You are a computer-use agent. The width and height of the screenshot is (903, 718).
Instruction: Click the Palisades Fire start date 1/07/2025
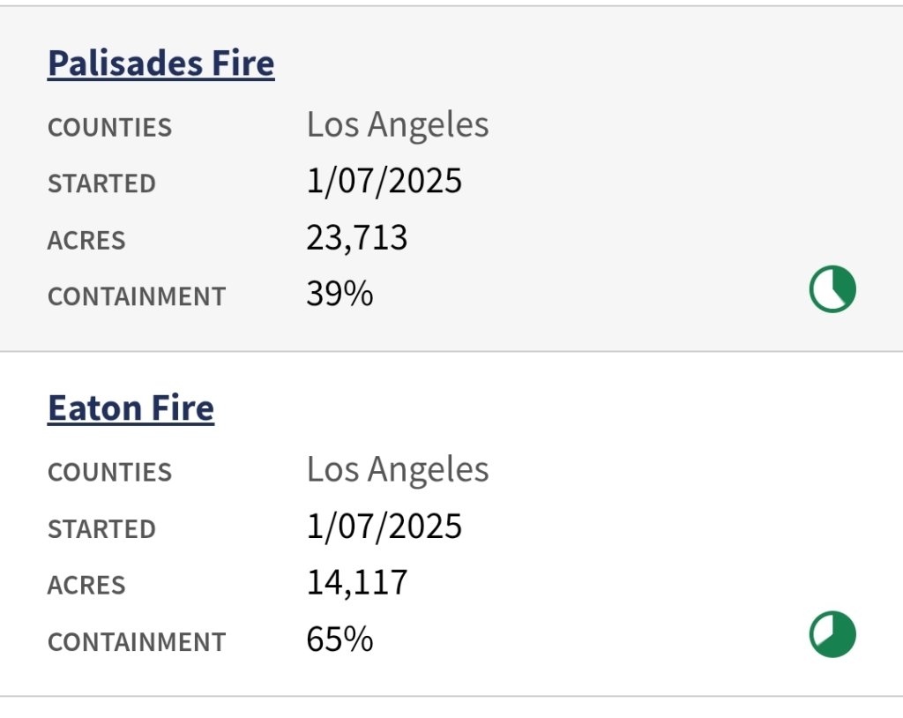pyautogui.click(x=384, y=182)
